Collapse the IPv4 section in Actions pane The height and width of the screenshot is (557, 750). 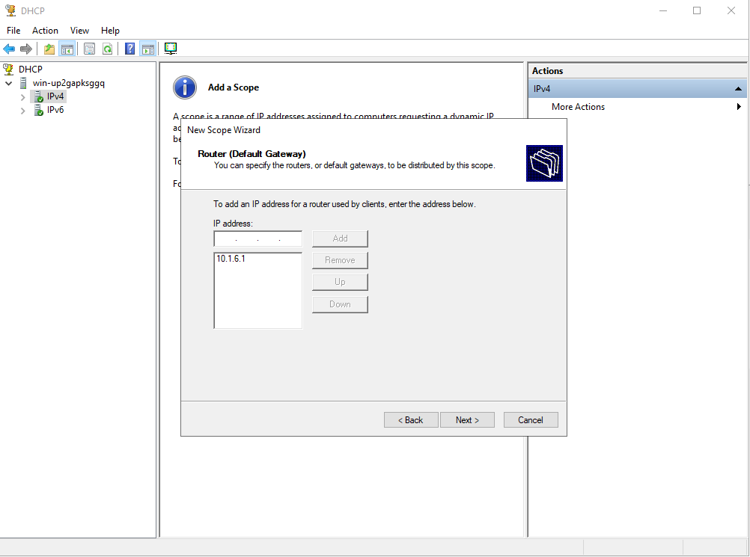point(739,89)
